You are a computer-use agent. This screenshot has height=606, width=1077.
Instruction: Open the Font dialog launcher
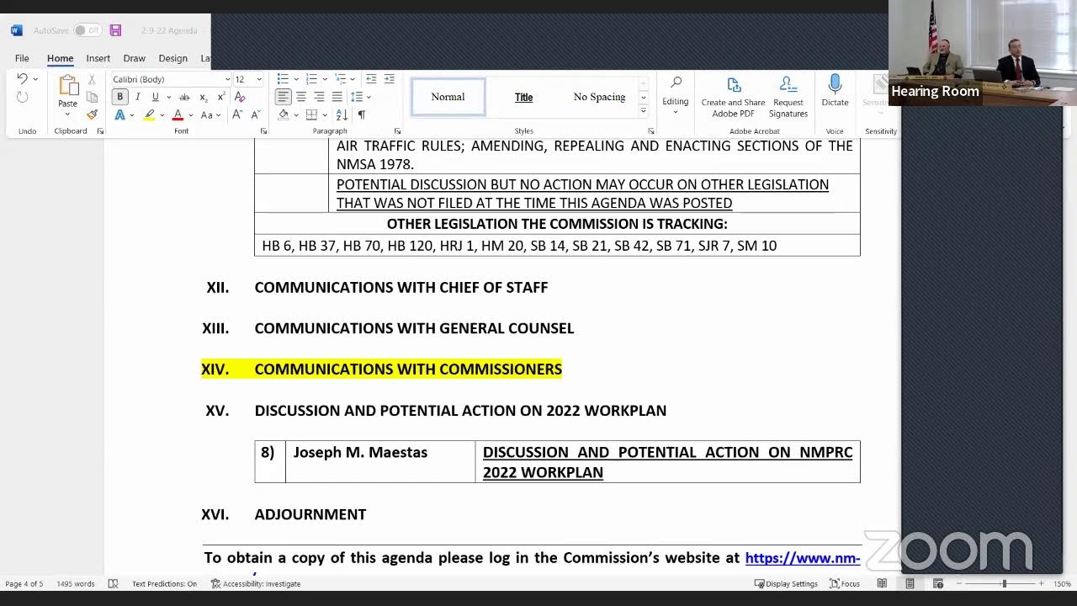click(x=263, y=131)
